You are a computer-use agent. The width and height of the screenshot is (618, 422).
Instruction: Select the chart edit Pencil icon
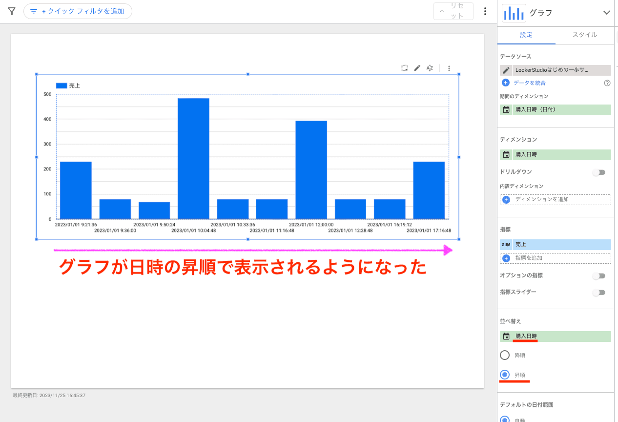[416, 68]
